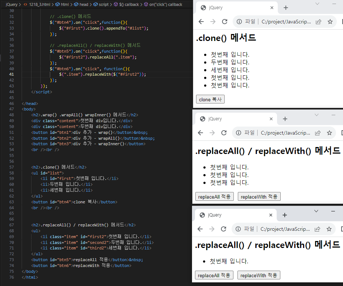Click code line '<ul id="list">' in editor

tap(48, 173)
